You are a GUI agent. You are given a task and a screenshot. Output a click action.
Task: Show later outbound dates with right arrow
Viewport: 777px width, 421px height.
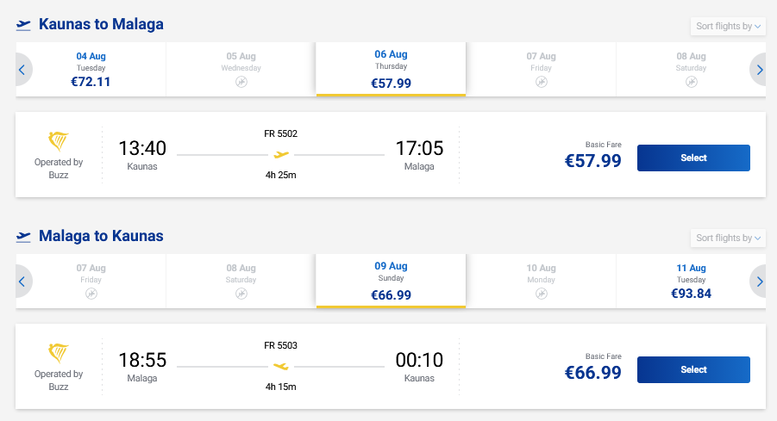[x=759, y=70]
